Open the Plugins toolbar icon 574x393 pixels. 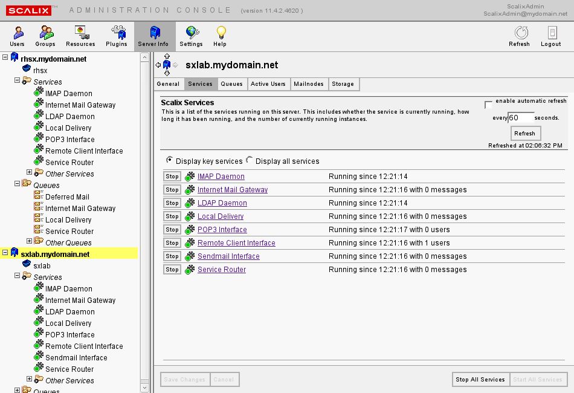pyautogui.click(x=117, y=36)
